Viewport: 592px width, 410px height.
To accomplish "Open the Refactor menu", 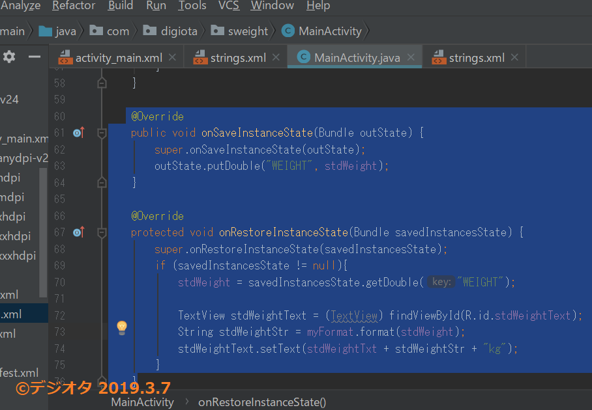I will coord(74,5).
